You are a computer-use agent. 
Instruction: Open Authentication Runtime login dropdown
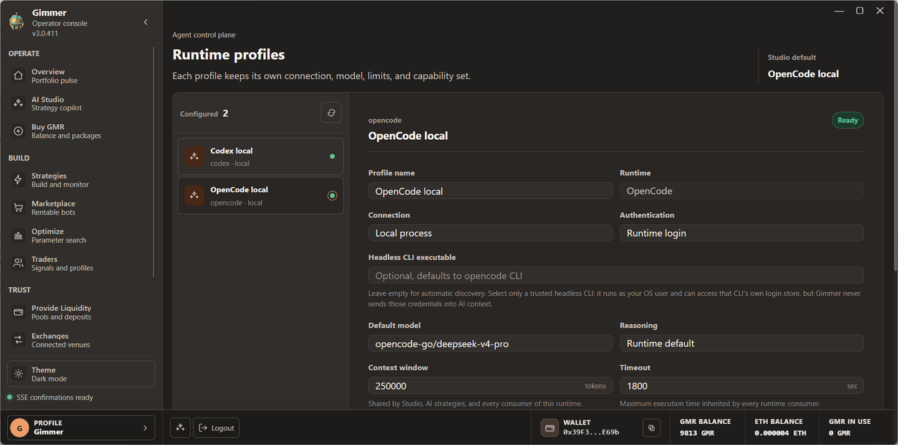click(741, 233)
